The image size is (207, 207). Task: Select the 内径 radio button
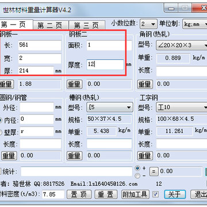1,120
